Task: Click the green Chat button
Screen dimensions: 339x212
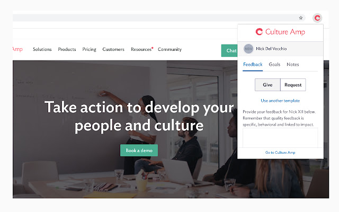Action: click(229, 51)
